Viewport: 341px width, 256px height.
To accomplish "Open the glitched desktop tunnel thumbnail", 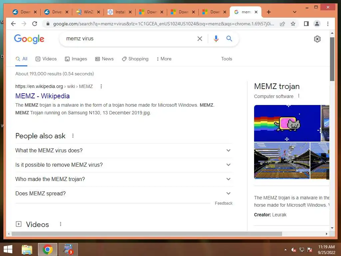I will coord(282,161).
